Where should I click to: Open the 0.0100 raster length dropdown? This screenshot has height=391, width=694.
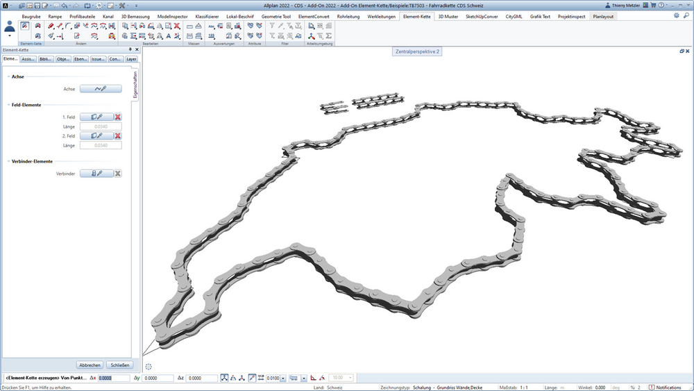tap(283, 378)
